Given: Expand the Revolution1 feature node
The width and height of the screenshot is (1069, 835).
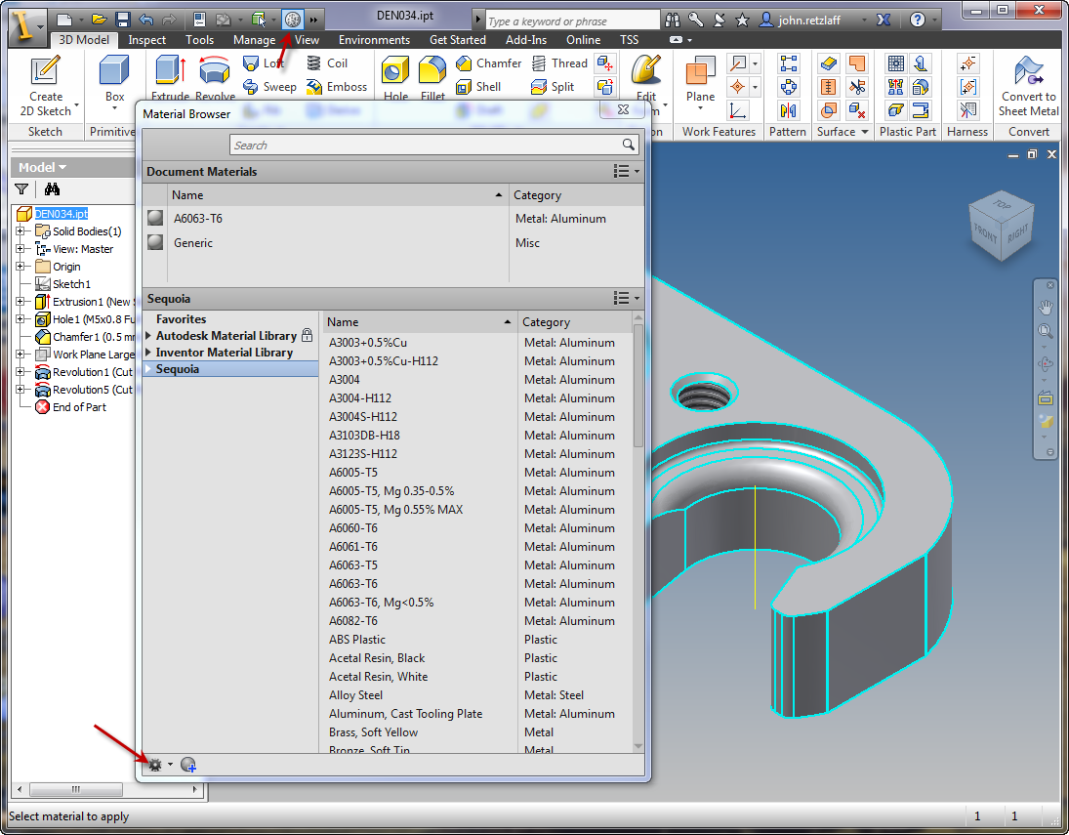Looking at the screenshot, I should coord(20,372).
